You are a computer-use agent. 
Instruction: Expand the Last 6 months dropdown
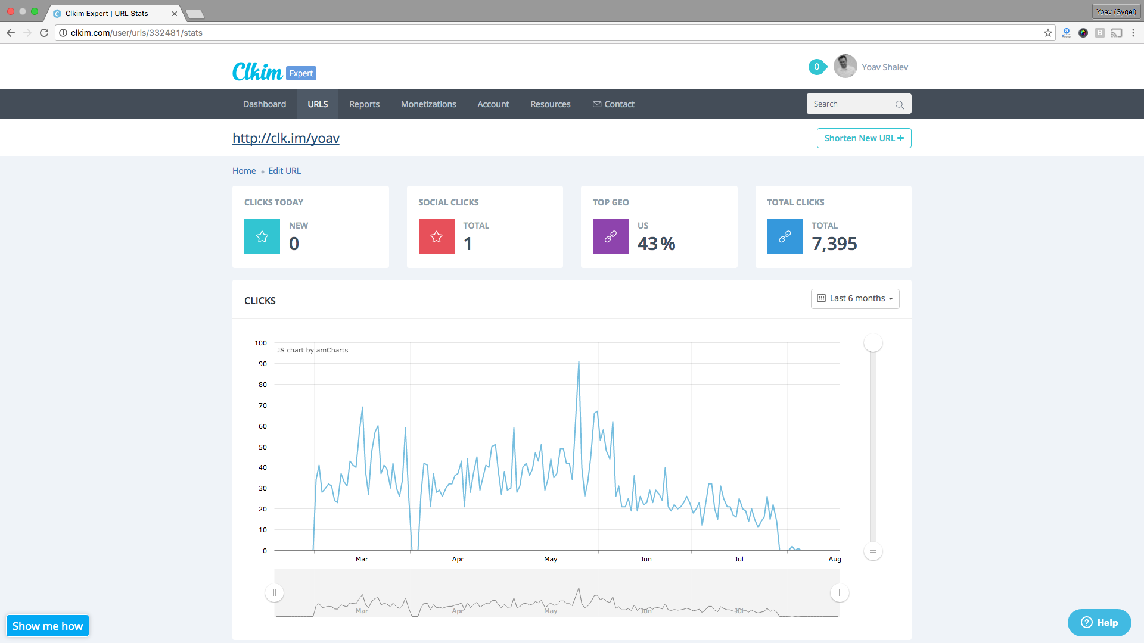(855, 298)
